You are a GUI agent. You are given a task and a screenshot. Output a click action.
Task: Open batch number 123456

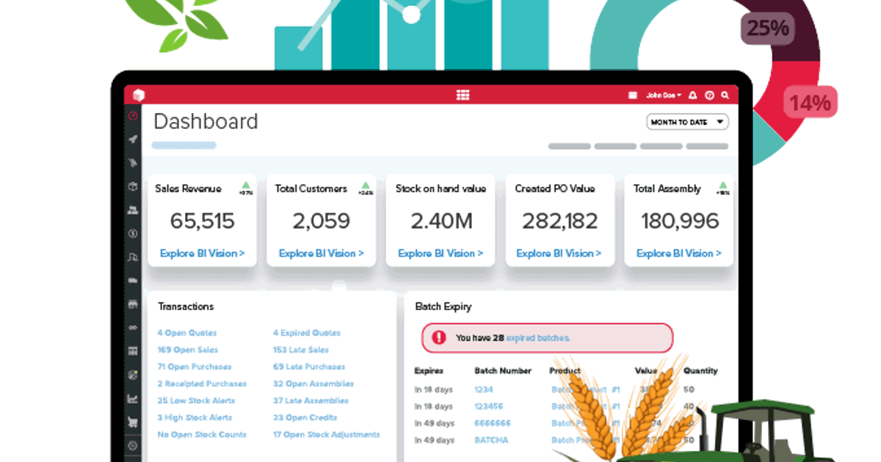(489, 406)
